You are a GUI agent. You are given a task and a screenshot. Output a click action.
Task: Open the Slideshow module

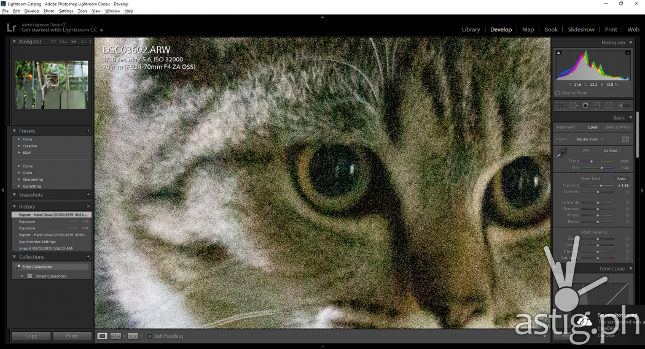(581, 29)
